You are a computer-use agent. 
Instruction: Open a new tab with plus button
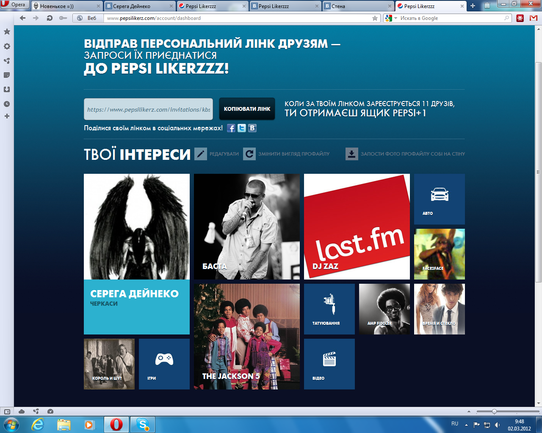pyautogui.click(x=473, y=5)
